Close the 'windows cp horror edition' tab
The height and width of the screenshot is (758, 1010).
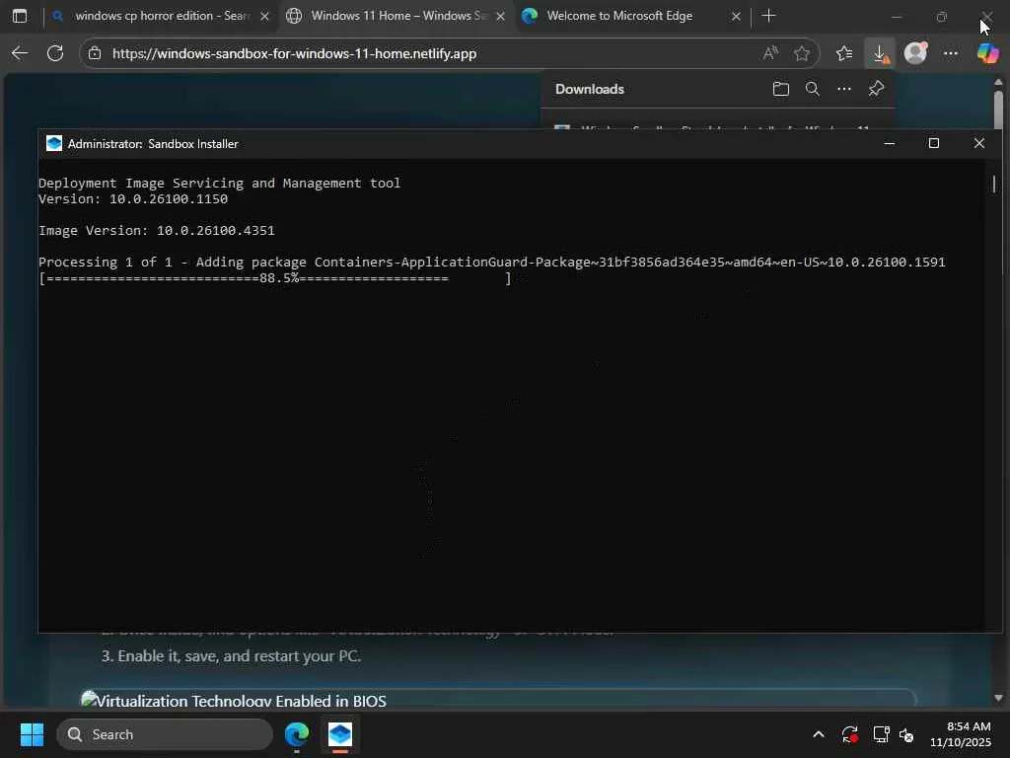pyautogui.click(x=264, y=16)
